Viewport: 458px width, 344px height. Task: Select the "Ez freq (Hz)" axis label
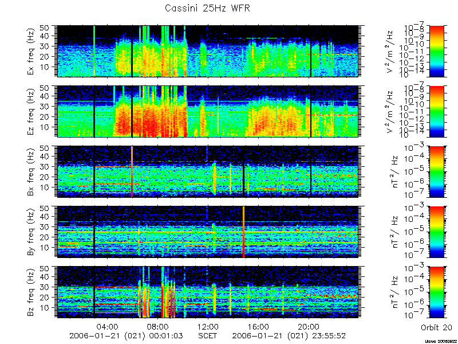click(31, 112)
